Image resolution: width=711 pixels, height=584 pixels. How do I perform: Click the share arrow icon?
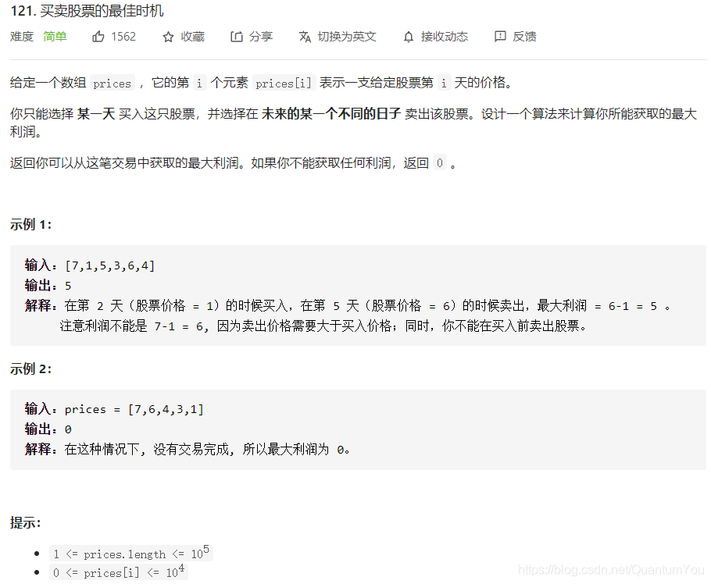pos(236,37)
